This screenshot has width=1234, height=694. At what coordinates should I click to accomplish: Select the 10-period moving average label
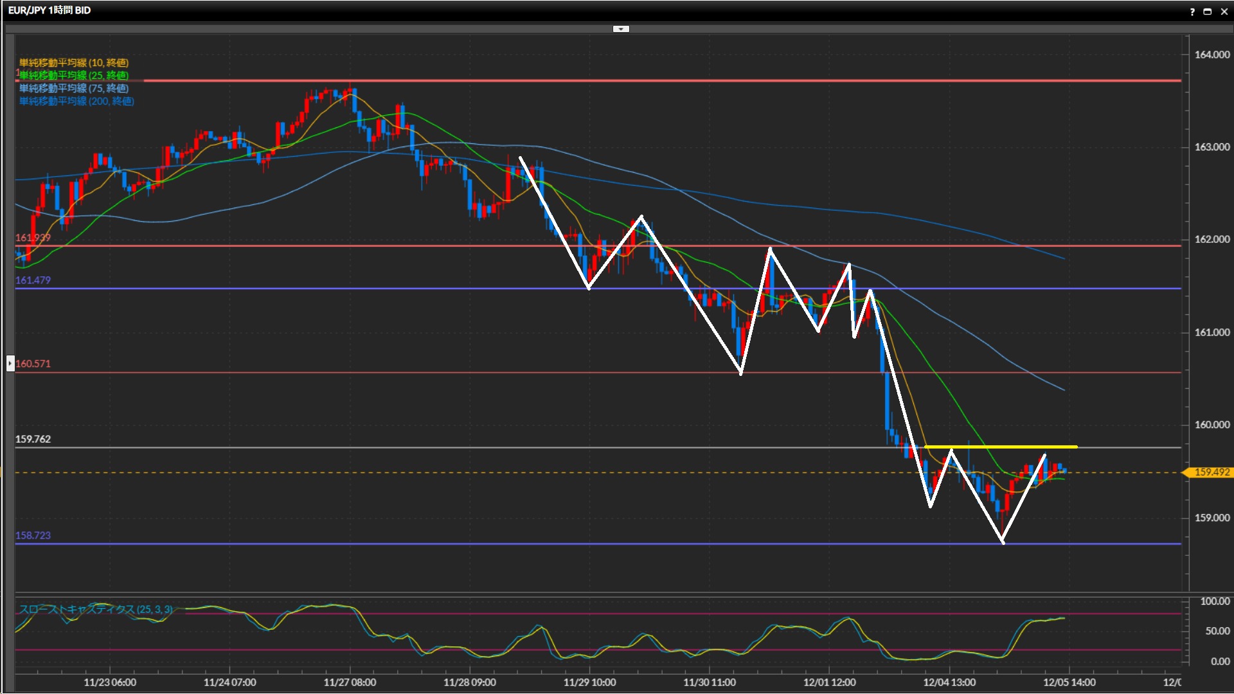tap(74, 62)
